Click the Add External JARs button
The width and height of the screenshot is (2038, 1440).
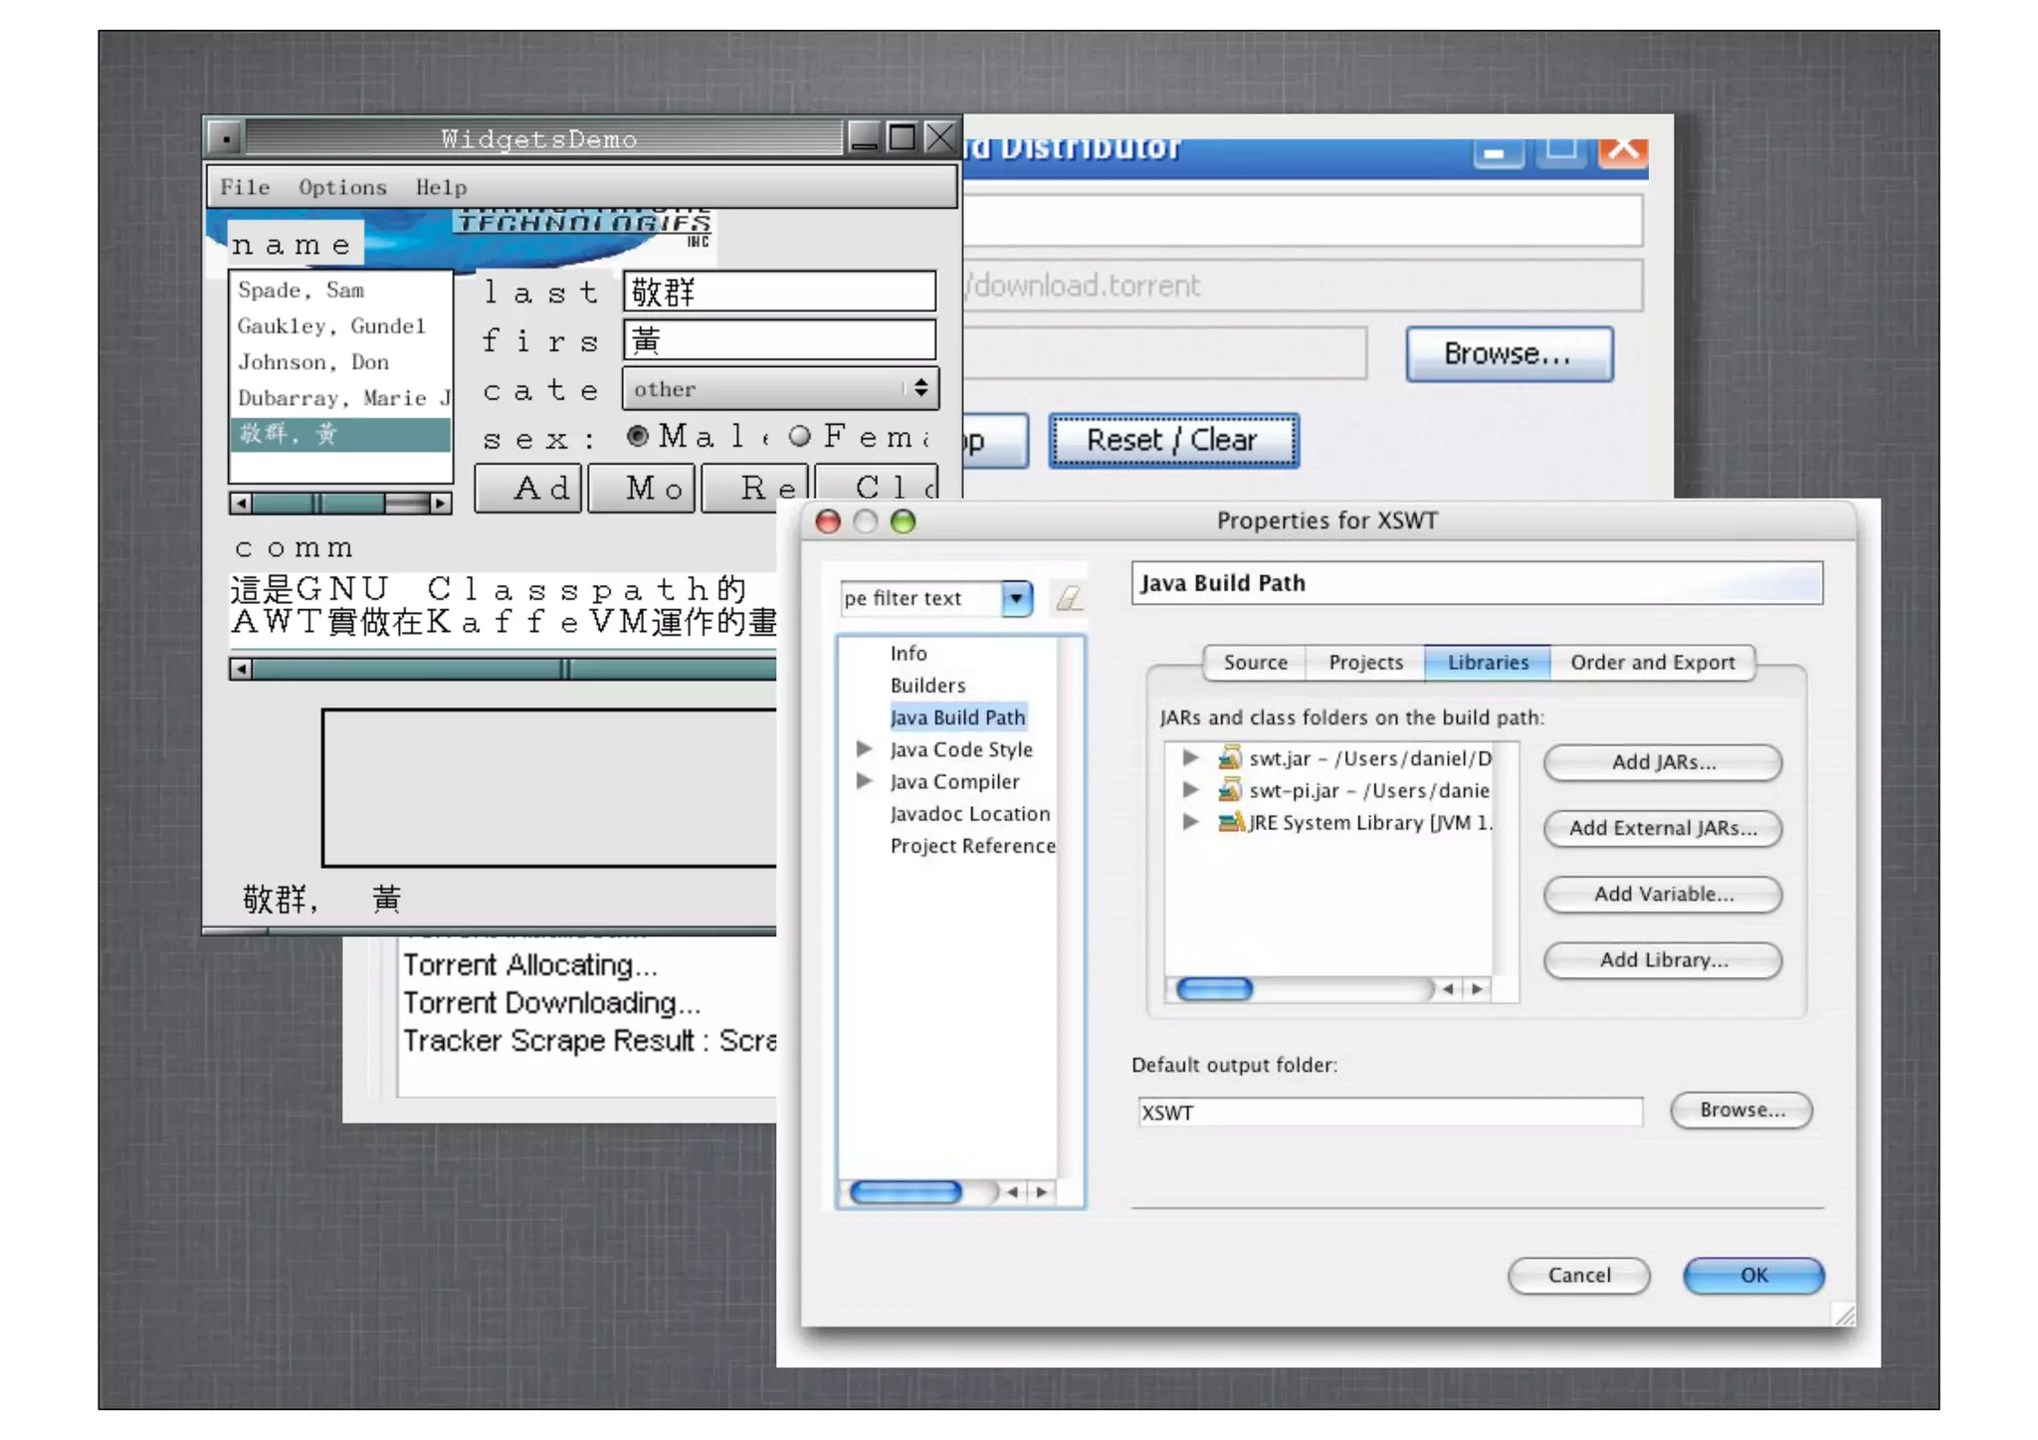pos(1662,828)
